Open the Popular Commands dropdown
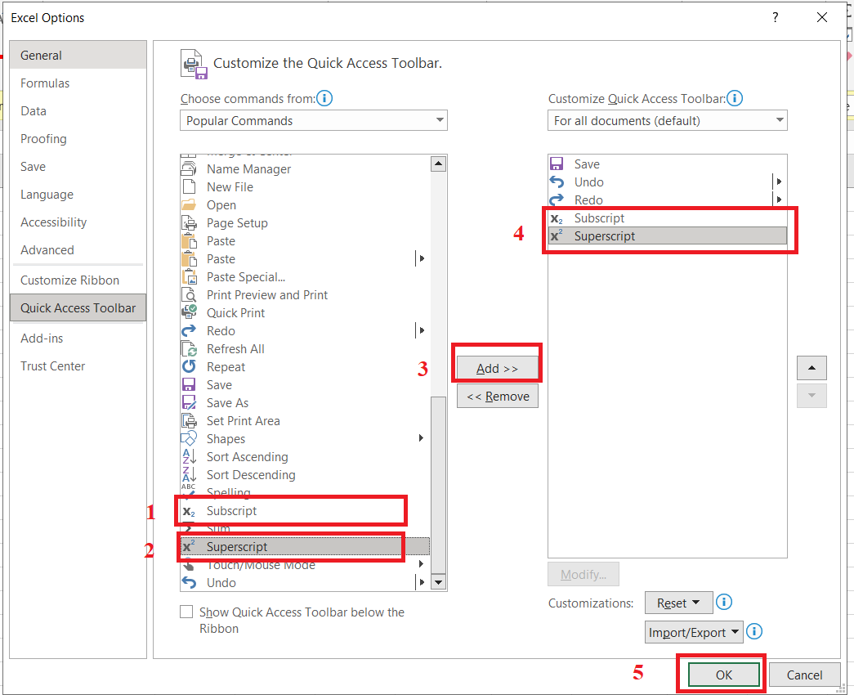This screenshot has width=854, height=695. [314, 120]
